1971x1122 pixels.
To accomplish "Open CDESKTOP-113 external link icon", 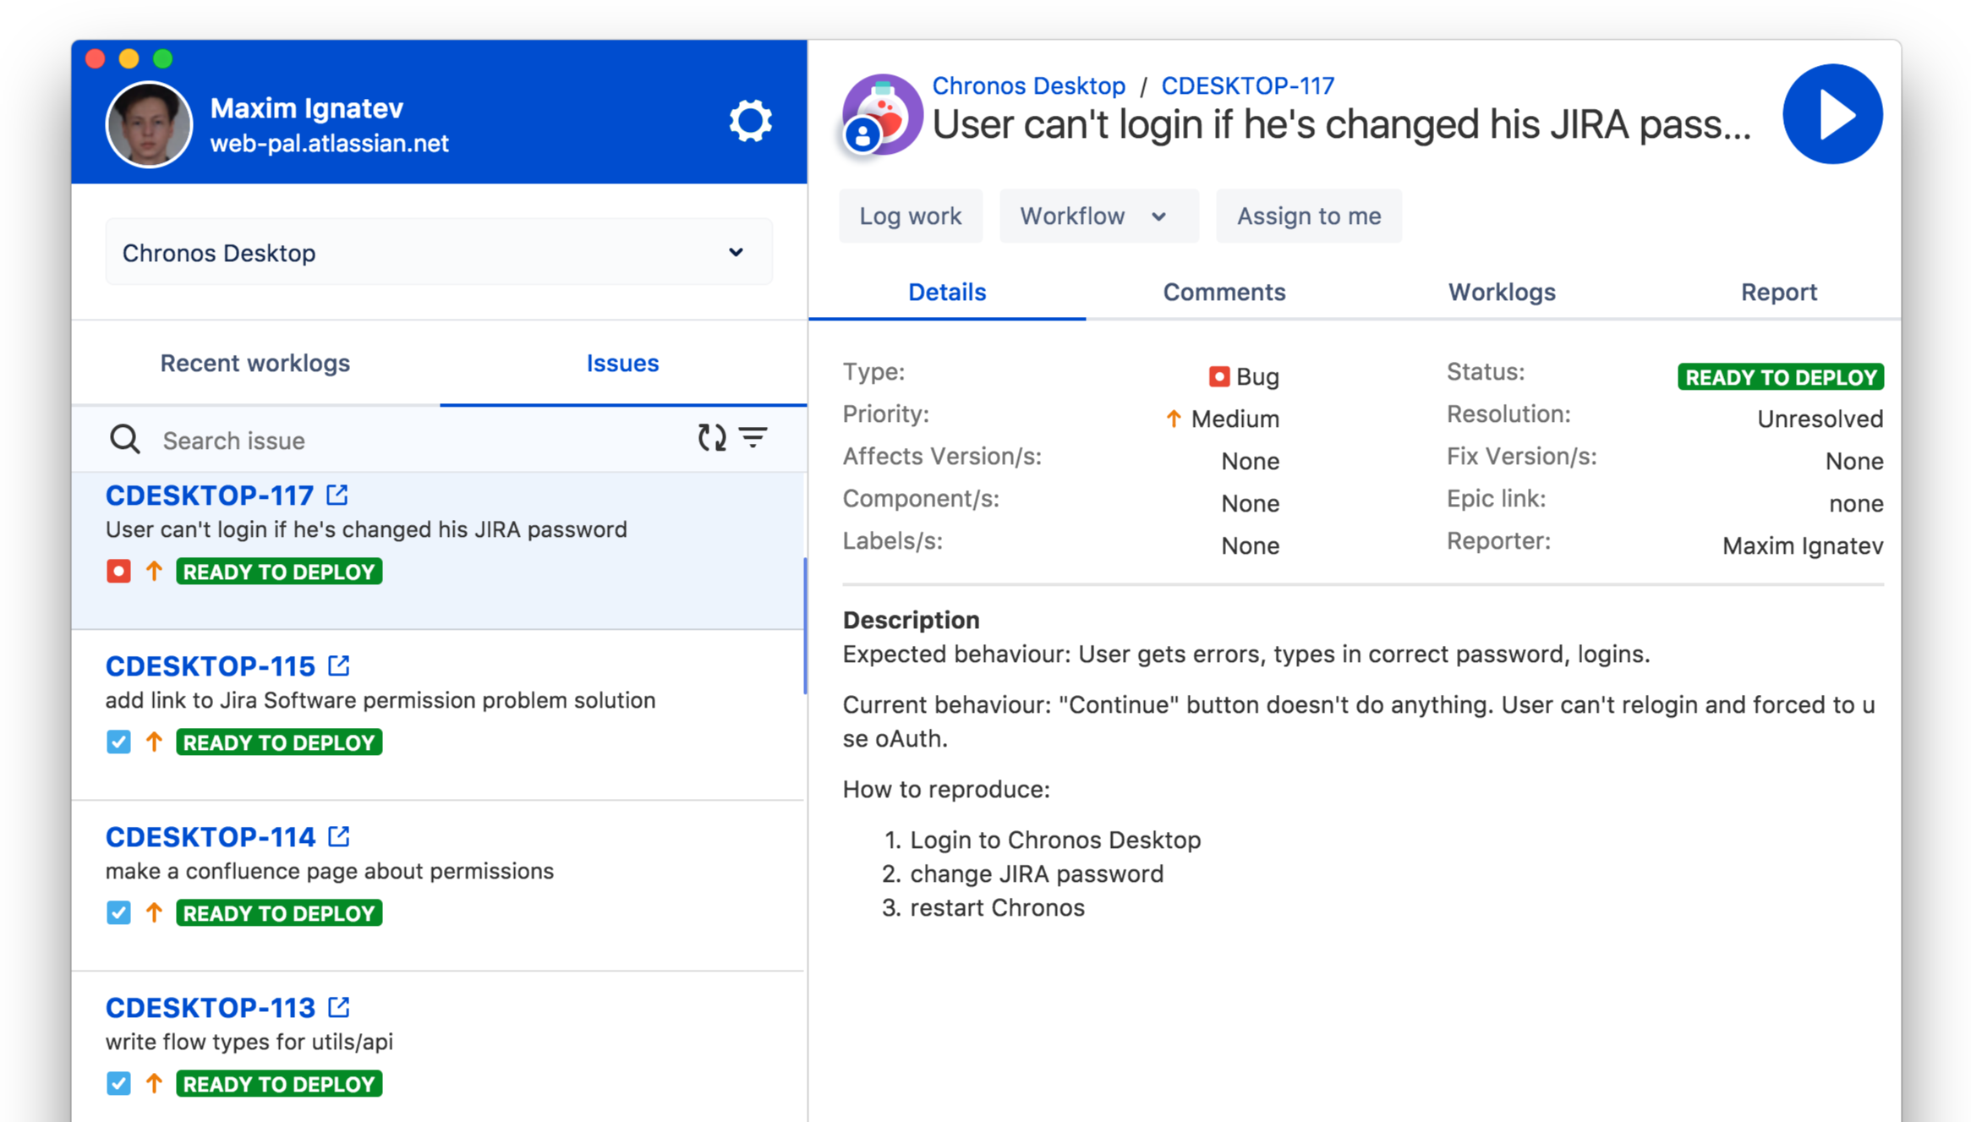I will point(339,1007).
